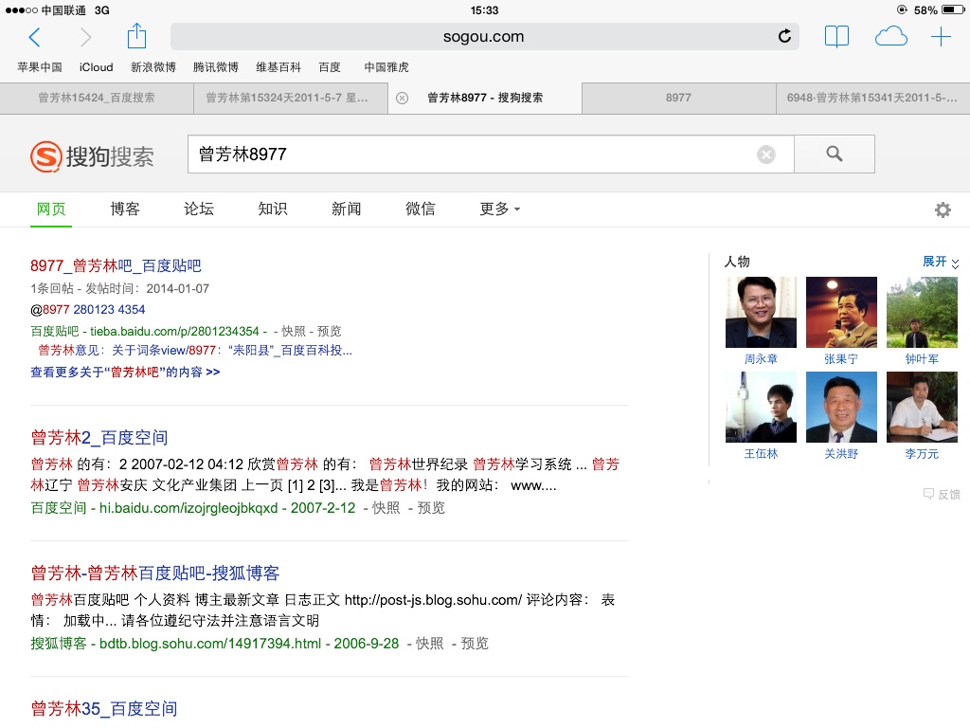Screen dimensions: 970x728
Task: Click the 搜狗搜索 logo
Action: [92, 156]
